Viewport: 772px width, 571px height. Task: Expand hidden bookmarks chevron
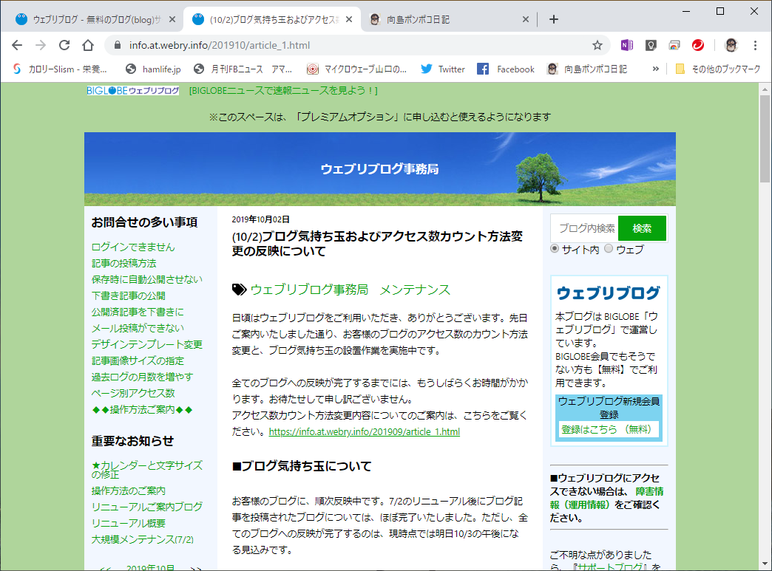point(655,69)
